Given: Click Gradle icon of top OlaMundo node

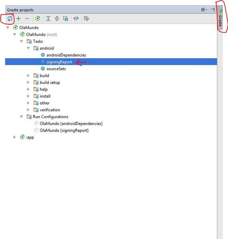Looking at the screenshot, I should [x=15, y=28].
